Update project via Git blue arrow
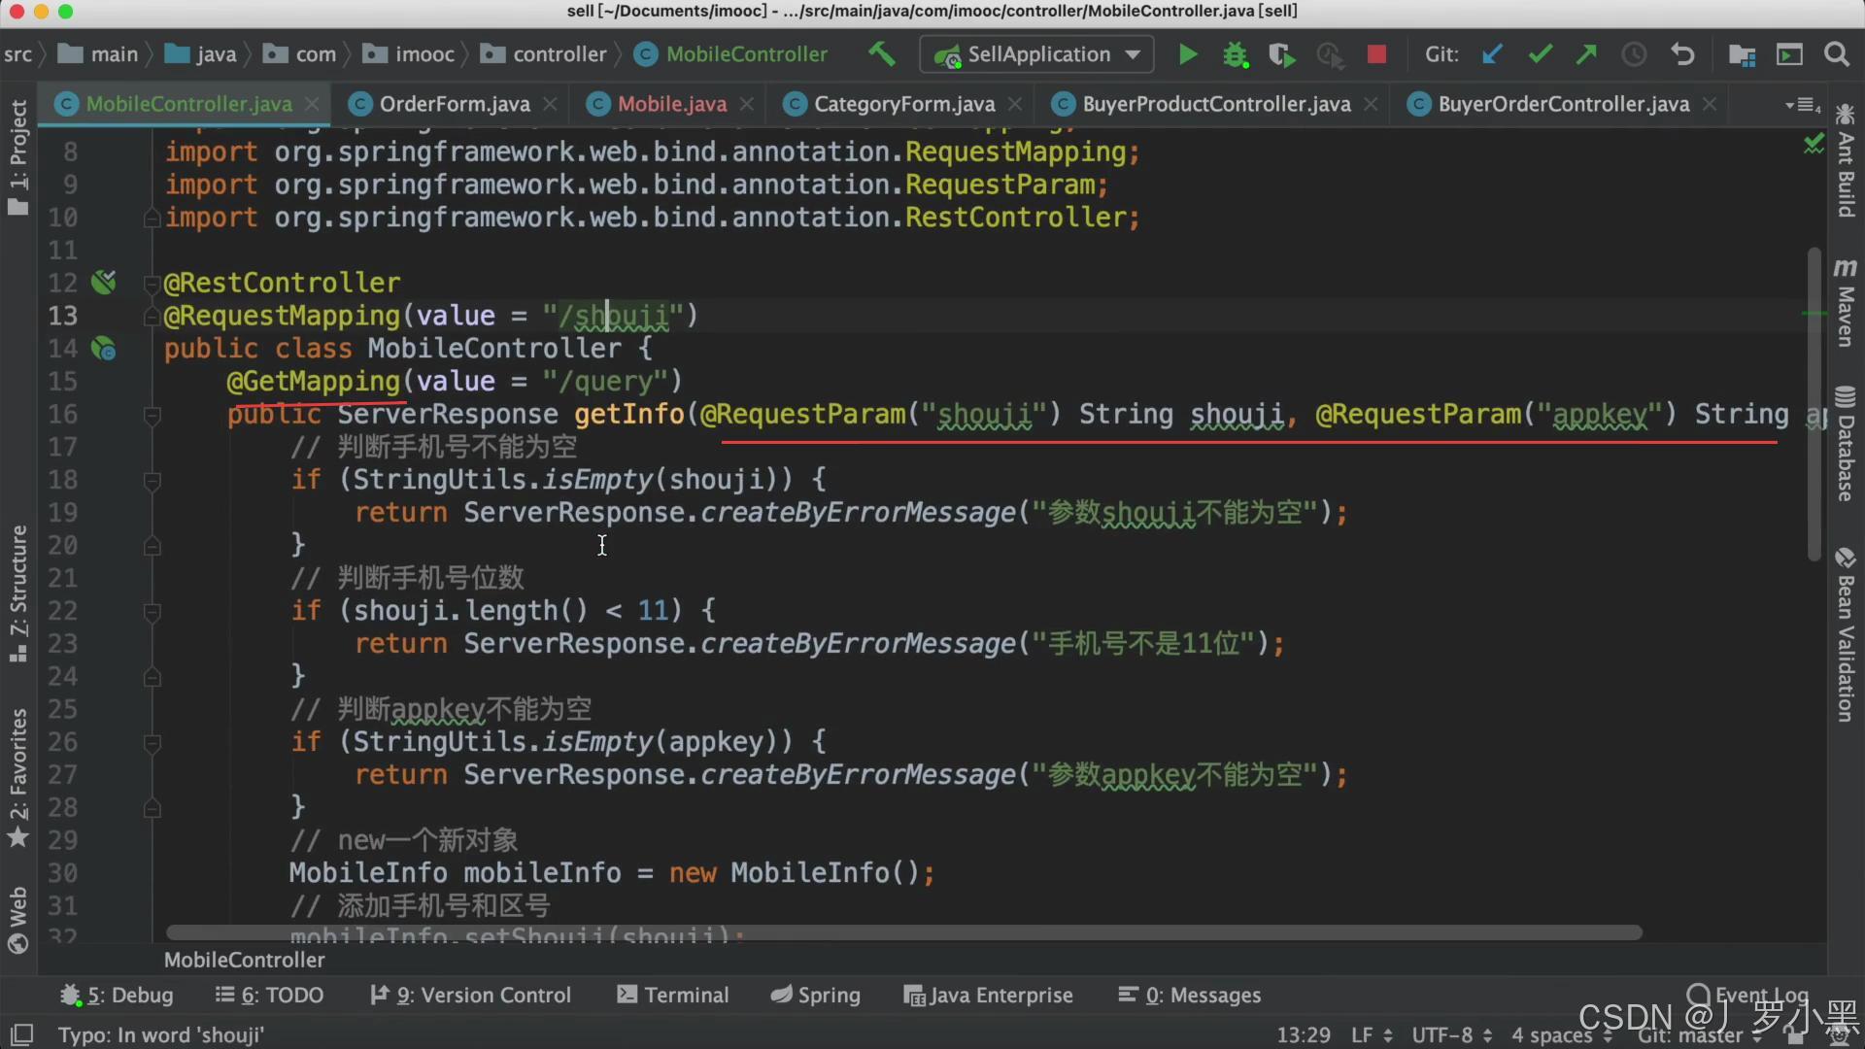This screenshot has height=1049, width=1865. (1492, 54)
